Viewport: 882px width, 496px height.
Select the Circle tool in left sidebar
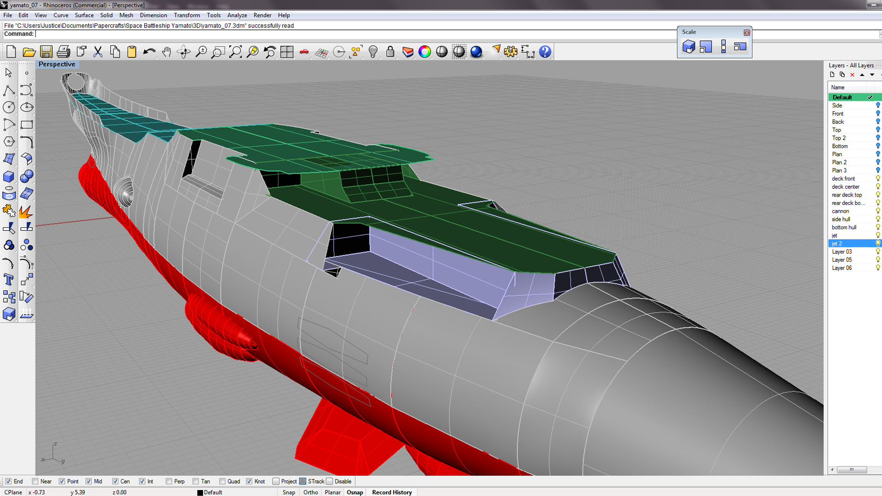[9, 107]
